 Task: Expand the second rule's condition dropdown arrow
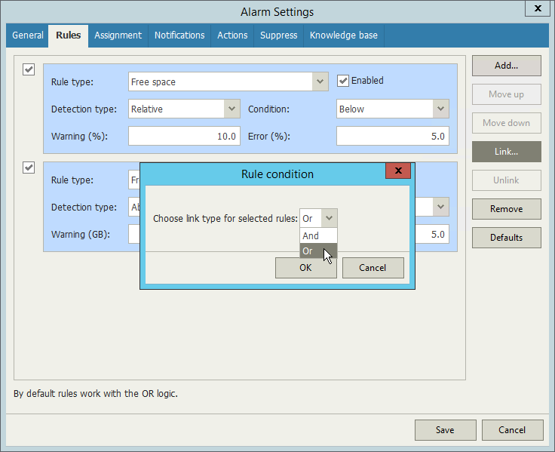[x=440, y=207]
